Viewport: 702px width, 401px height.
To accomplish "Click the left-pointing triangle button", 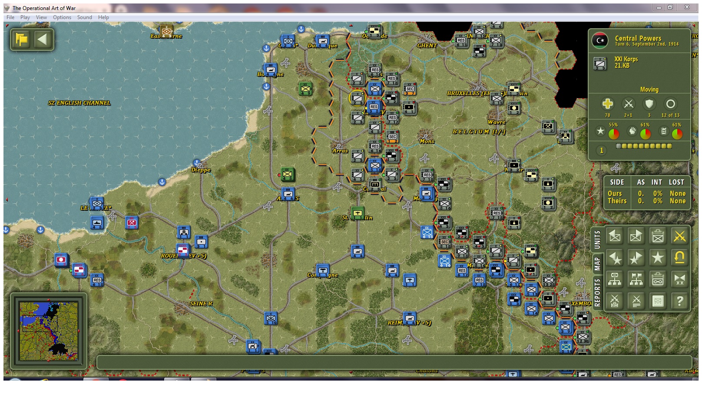I will click(42, 40).
